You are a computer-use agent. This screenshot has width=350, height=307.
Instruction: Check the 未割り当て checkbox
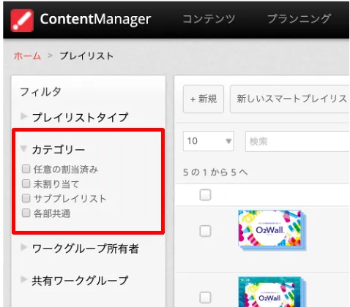[26, 183]
